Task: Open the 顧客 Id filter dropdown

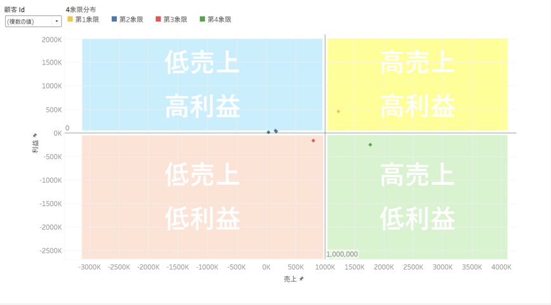Action: pos(29,22)
